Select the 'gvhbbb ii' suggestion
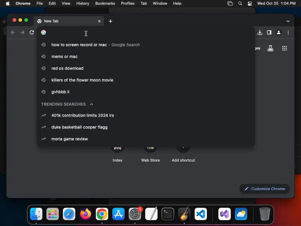The width and height of the screenshot is (301, 226). click(146, 92)
